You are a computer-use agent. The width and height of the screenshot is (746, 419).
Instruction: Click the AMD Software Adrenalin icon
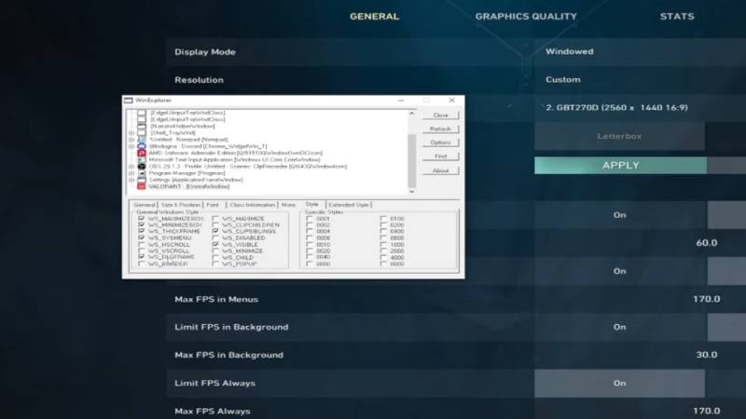[142, 153]
